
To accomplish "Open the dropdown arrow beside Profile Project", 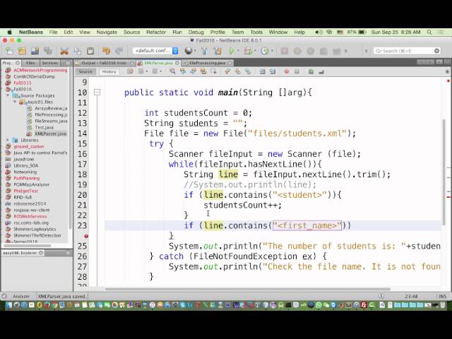I will pos(272,51).
